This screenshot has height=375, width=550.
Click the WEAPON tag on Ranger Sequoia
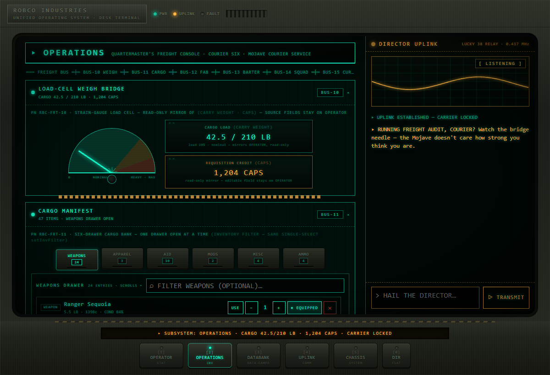pyautogui.click(x=50, y=307)
